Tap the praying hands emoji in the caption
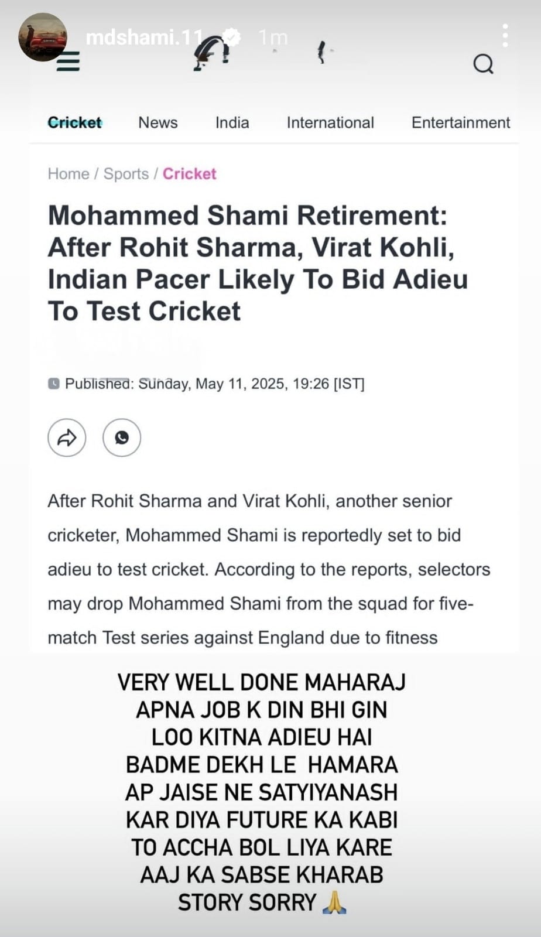 pos(334,902)
